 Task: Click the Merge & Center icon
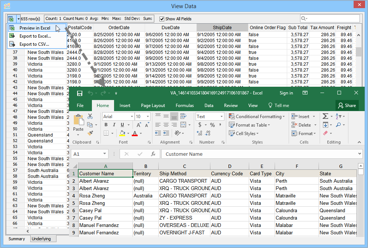coord(183,125)
